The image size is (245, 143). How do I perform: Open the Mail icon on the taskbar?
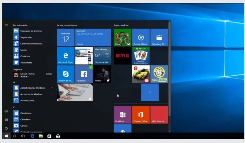click(58, 136)
